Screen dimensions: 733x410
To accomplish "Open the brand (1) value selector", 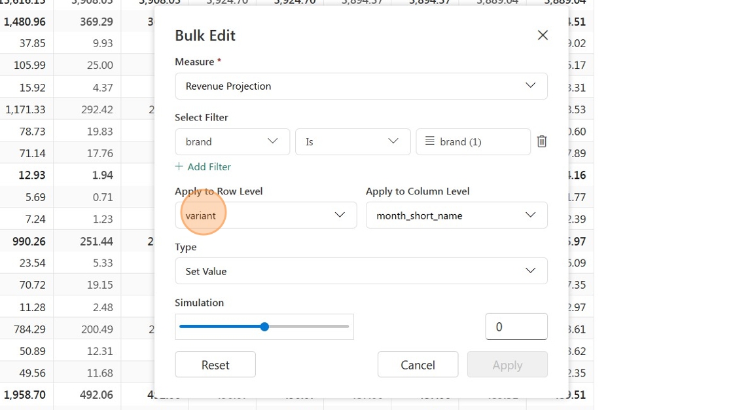I will [473, 142].
